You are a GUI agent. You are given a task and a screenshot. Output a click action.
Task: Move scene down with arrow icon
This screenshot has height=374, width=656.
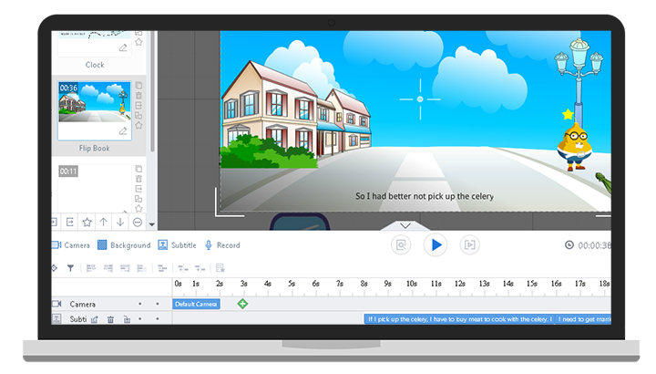[x=120, y=222]
